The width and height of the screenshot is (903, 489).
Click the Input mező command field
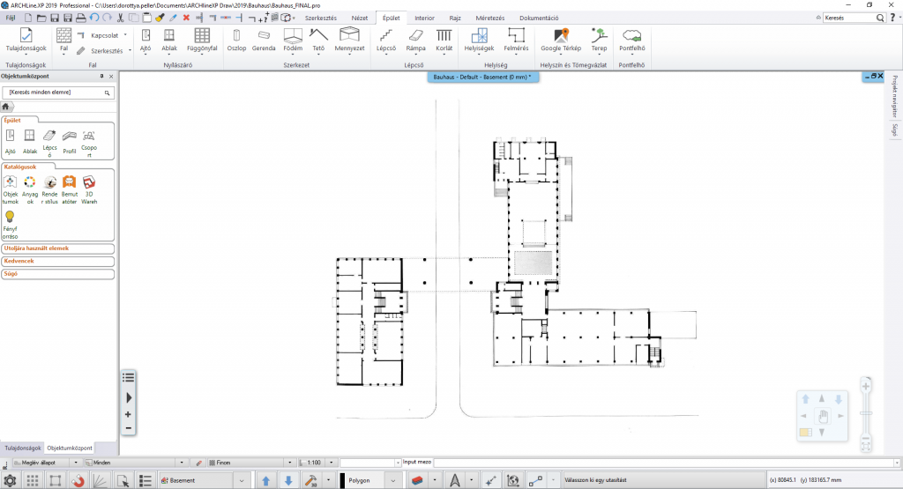(666, 463)
